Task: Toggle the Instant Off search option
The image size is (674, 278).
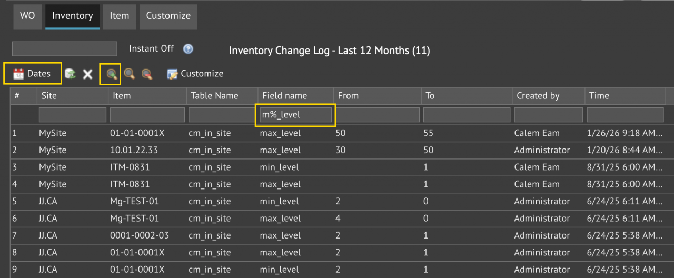Action: coord(151,48)
